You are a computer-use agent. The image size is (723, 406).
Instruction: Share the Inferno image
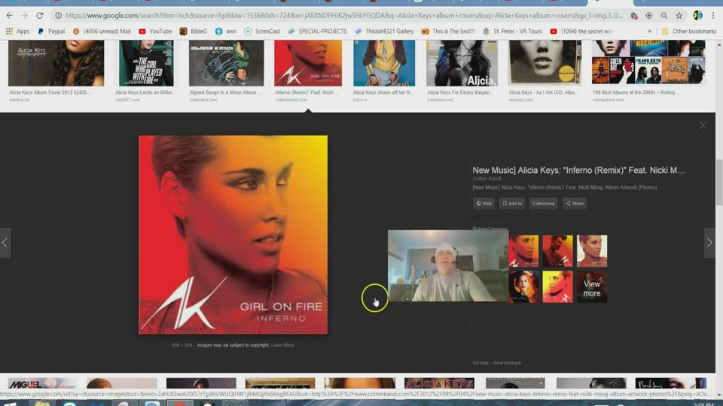coord(574,203)
